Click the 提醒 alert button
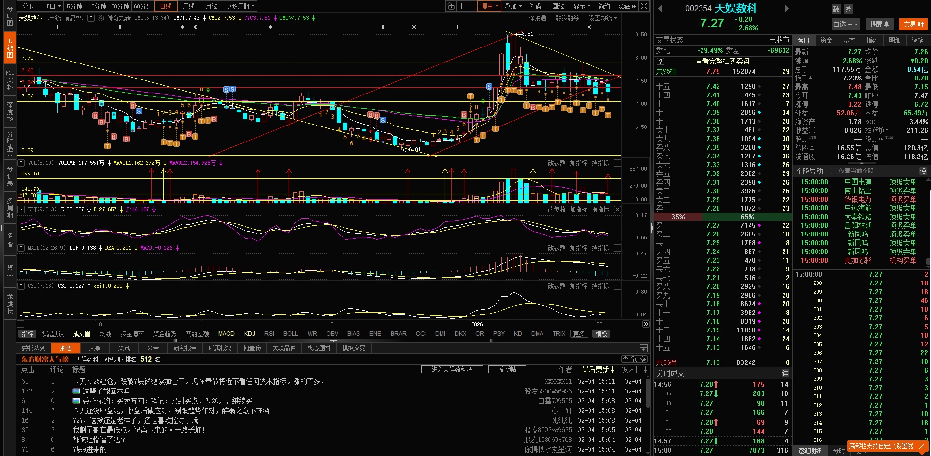This screenshot has width=931, height=456. point(879,24)
